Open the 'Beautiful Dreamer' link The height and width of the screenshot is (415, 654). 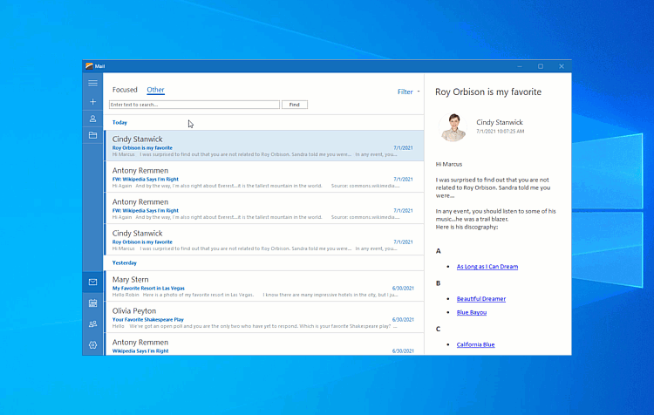coord(480,299)
